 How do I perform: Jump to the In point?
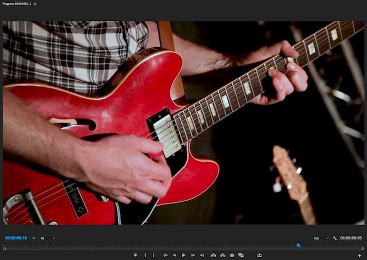165,255
